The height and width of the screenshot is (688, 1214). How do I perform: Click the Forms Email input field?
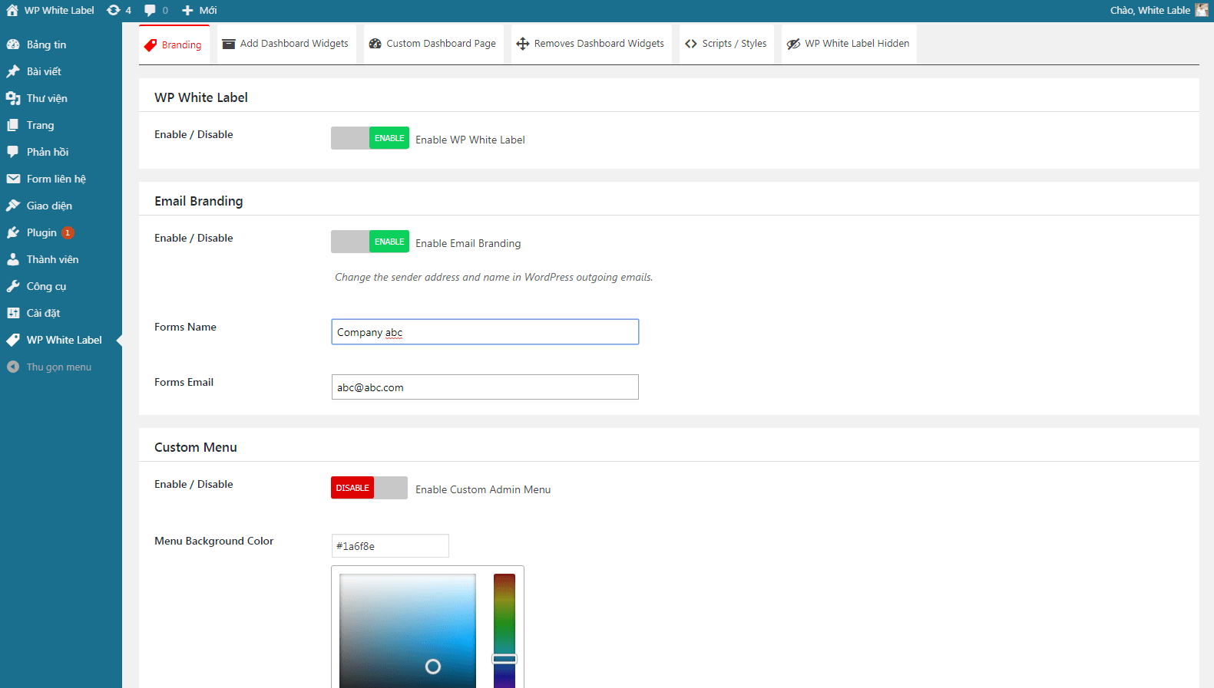coord(485,387)
